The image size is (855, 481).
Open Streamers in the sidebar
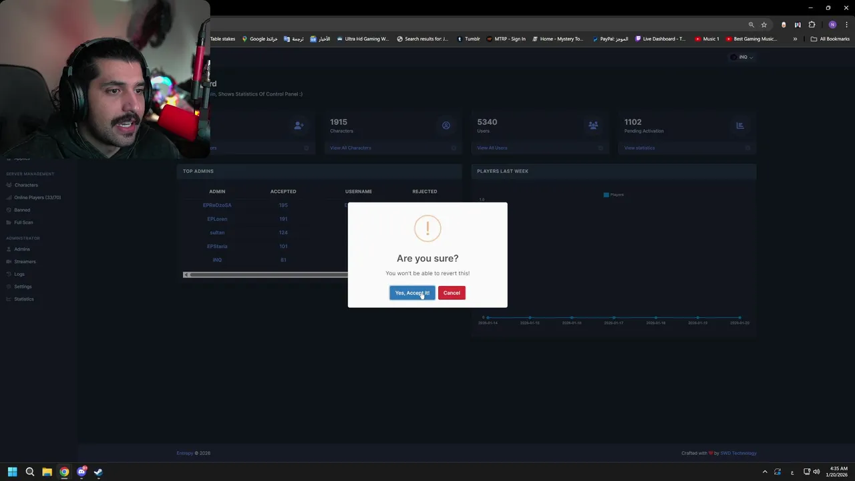pos(25,261)
